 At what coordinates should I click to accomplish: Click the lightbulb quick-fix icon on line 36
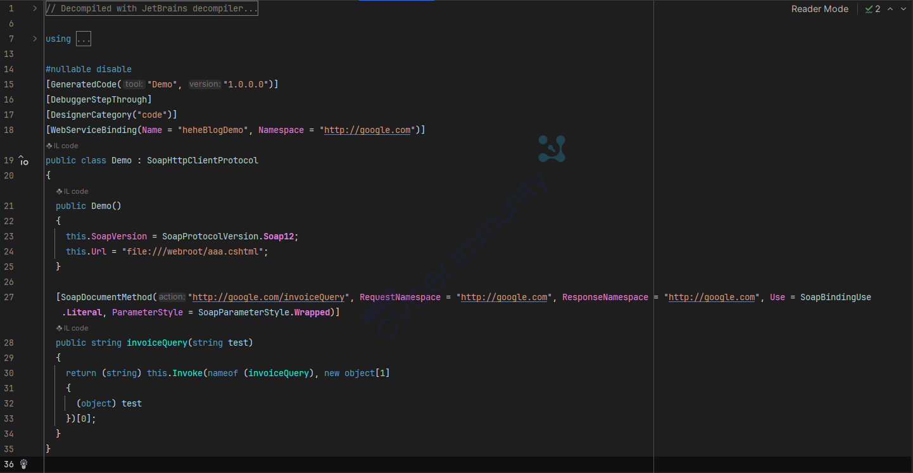[24, 464]
